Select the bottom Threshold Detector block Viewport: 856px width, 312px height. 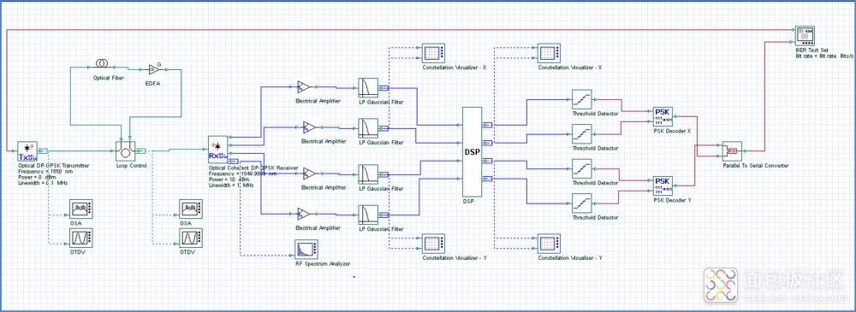pyautogui.click(x=581, y=203)
